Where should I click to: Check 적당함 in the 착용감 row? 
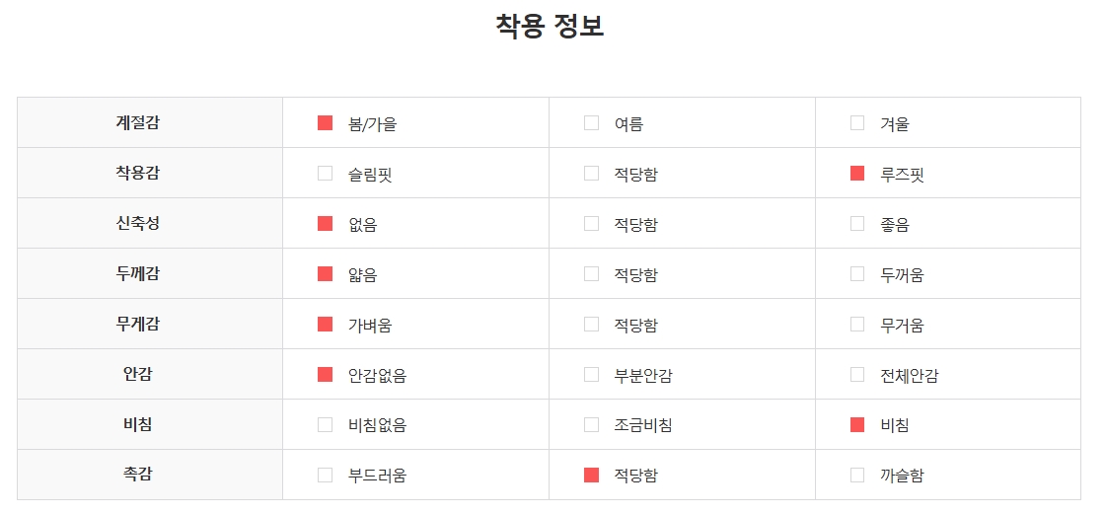592,174
